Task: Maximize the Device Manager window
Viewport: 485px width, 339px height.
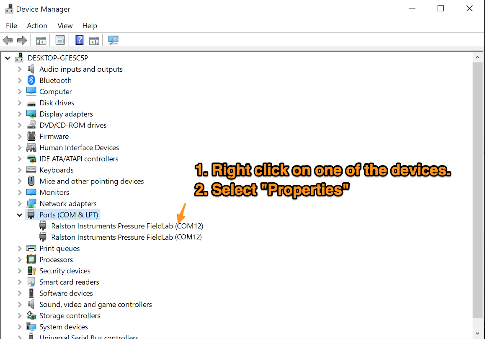Action: 441,8
